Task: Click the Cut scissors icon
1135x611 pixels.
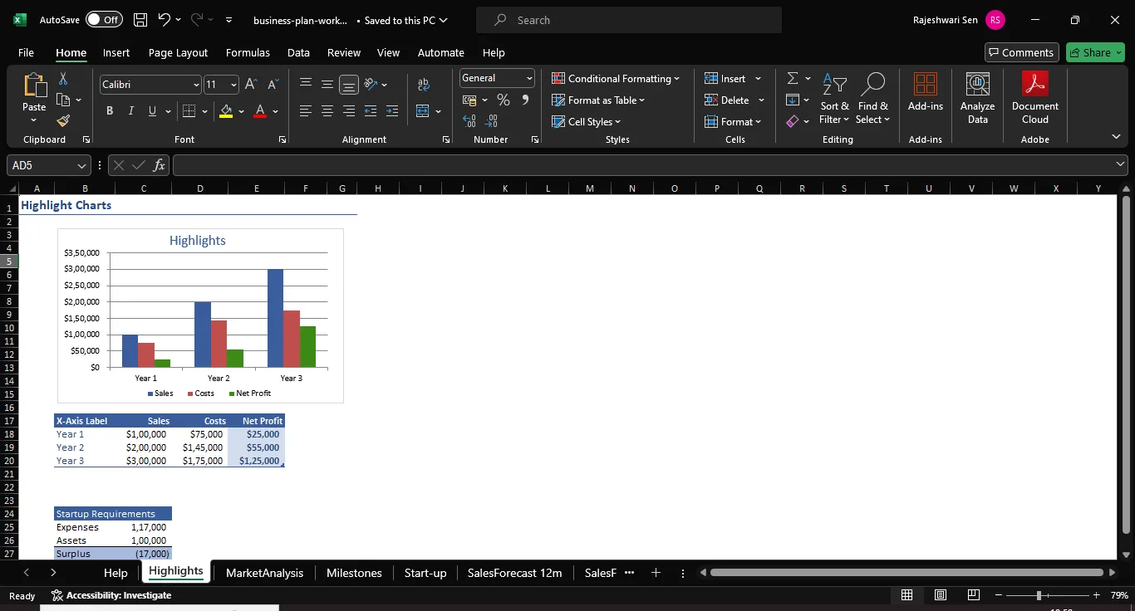Action: (62, 79)
